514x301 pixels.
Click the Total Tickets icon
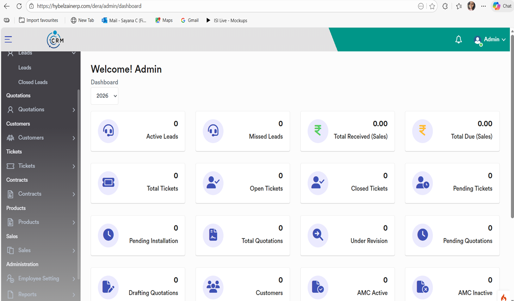[x=108, y=183]
